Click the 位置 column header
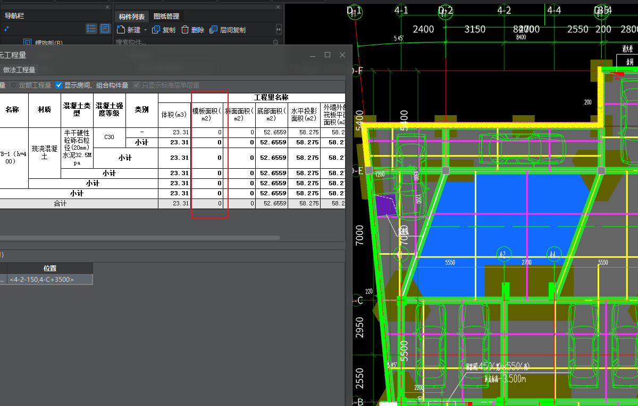The image size is (638, 406). [50, 269]
